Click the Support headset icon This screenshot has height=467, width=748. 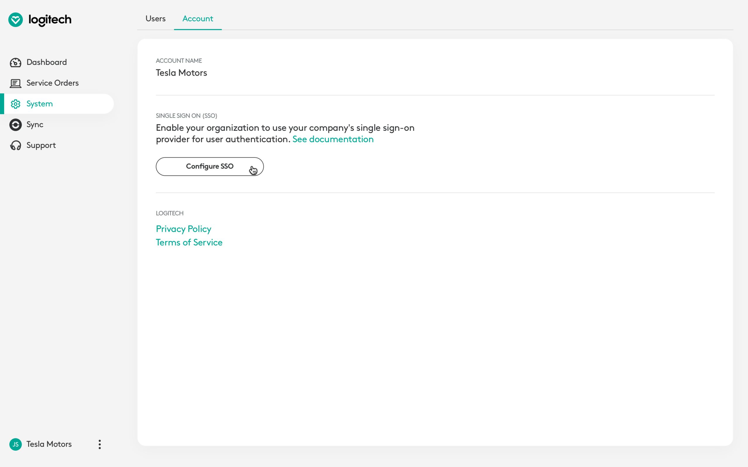point(15,145)
